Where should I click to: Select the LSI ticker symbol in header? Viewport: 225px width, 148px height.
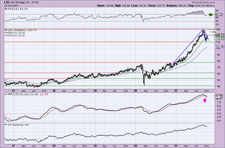(x=6, y=2)
